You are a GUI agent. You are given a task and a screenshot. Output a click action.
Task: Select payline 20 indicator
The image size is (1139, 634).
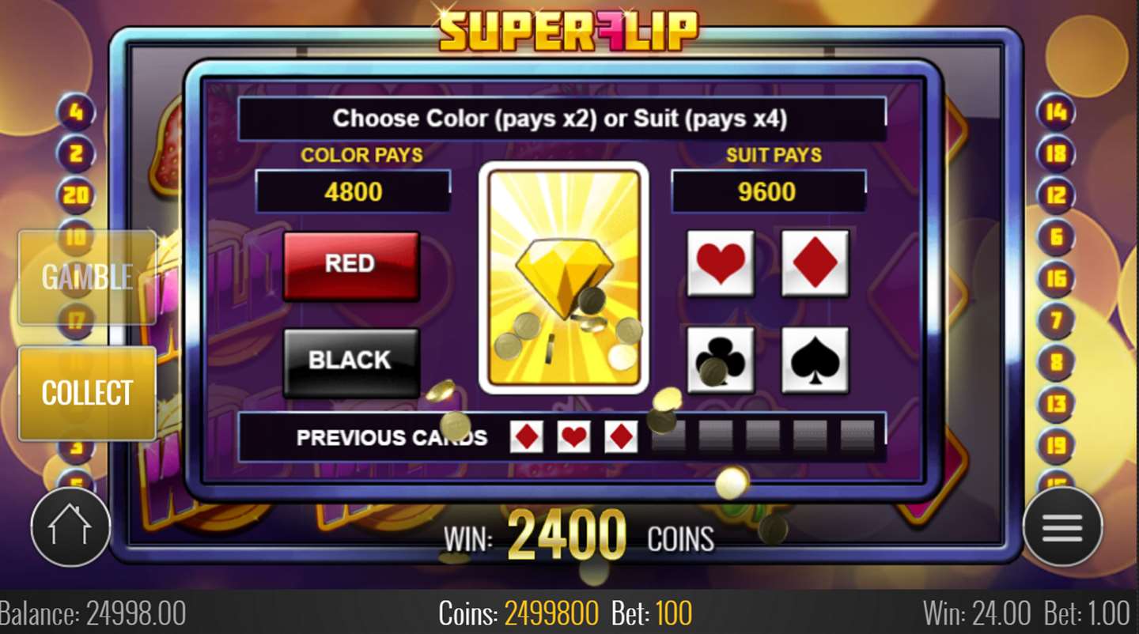76,194
